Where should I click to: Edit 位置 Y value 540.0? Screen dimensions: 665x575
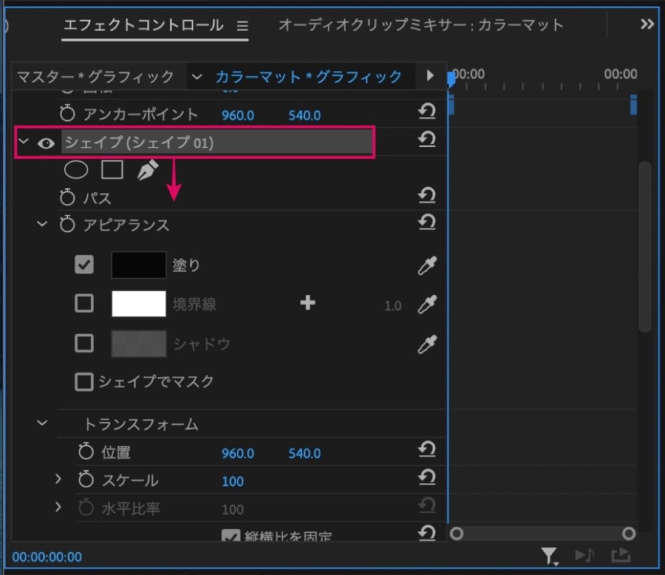[305, 454]
